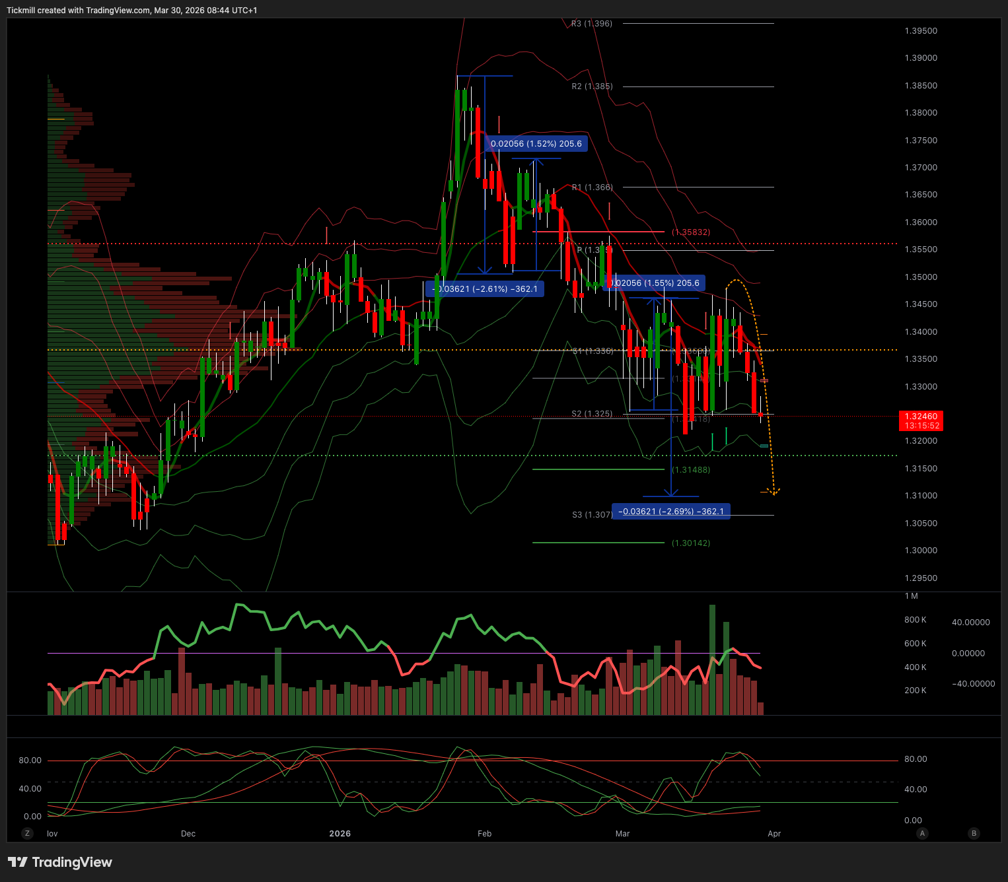The image size is (1008, 882).
Task: Click the R1 (1.366) pivot label
Action: click(592, 187)
